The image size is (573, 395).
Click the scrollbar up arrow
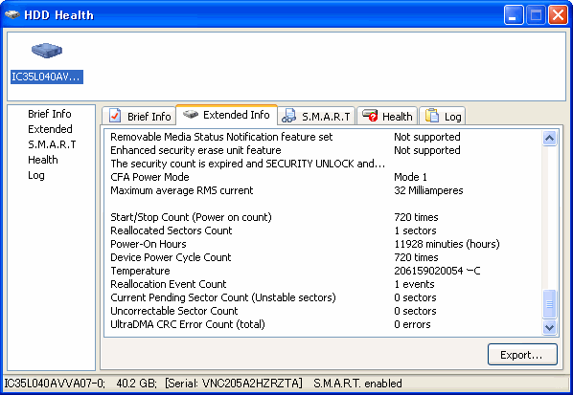coord(549,139)
